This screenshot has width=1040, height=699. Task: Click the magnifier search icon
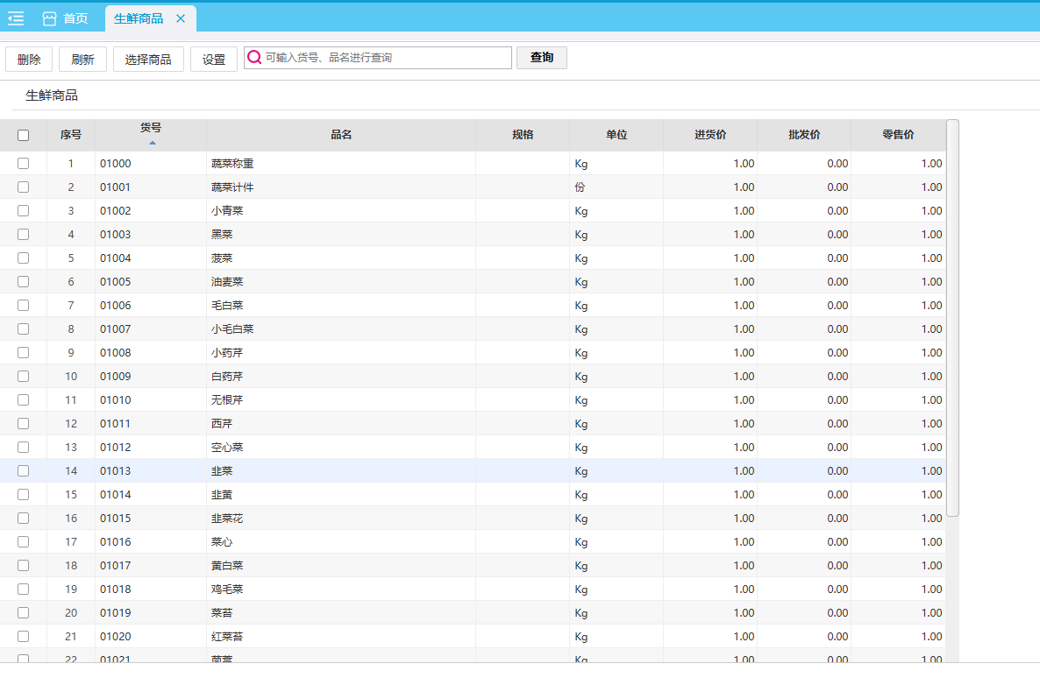(x=254, y=58)
